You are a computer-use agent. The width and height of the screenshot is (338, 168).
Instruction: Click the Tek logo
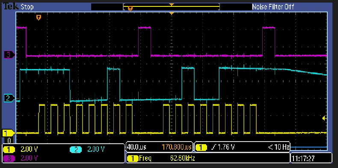pyautogui.click(x=11, y=7)
